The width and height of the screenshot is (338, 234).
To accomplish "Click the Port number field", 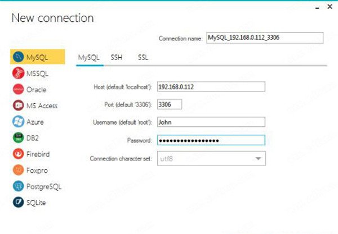I will pyautogui.click(x=168, y=105).
